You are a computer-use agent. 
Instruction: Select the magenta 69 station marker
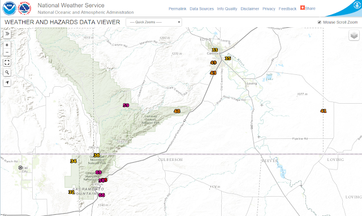(98, 172)
